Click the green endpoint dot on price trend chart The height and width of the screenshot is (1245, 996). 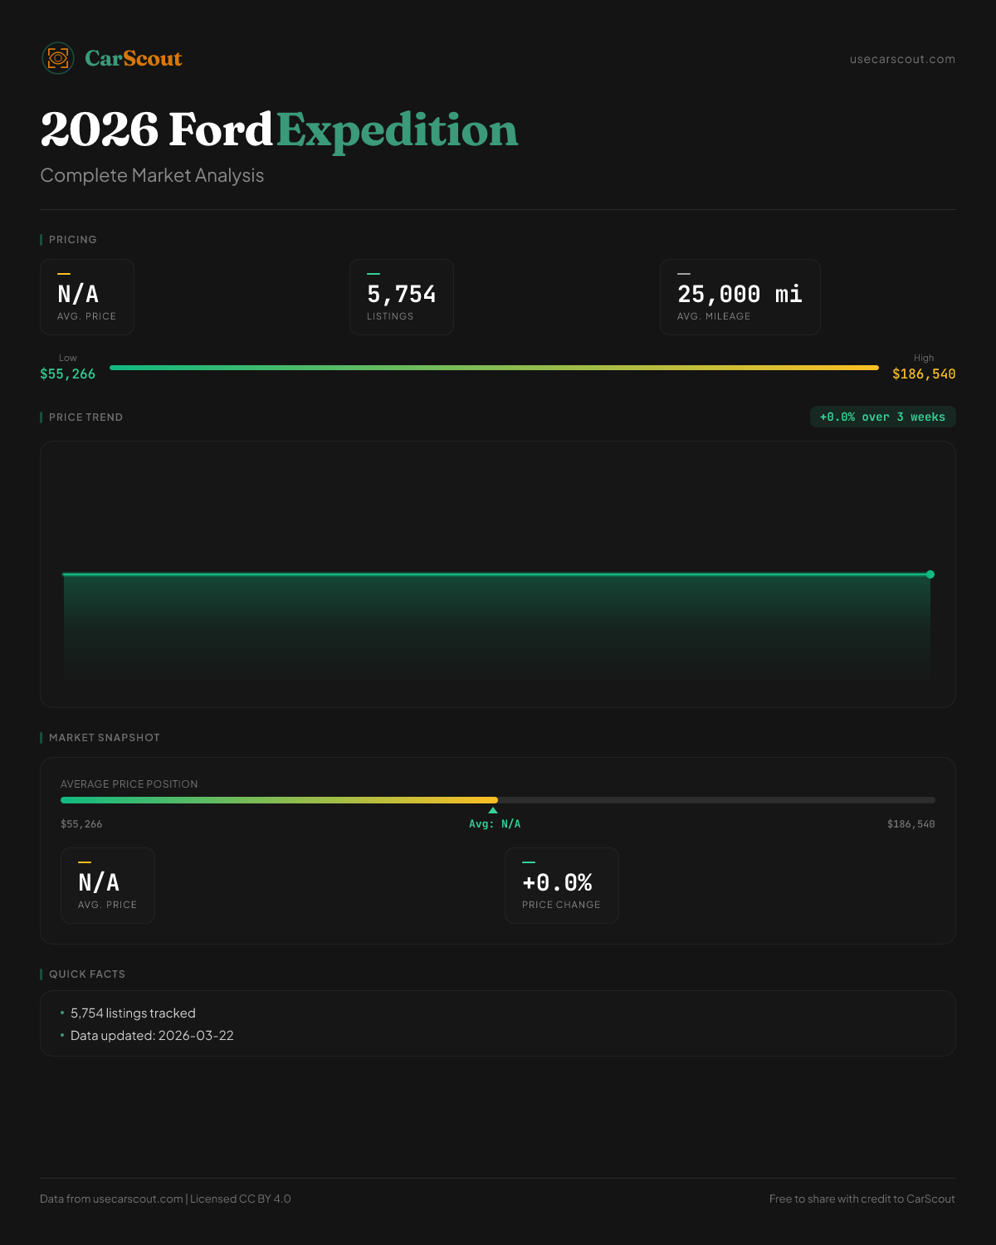point(930,574)
